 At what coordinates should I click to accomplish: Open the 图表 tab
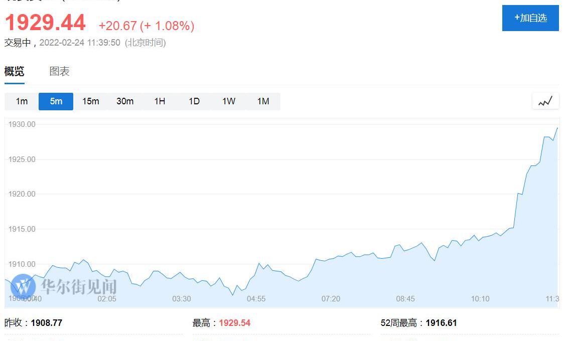(59, 71)
